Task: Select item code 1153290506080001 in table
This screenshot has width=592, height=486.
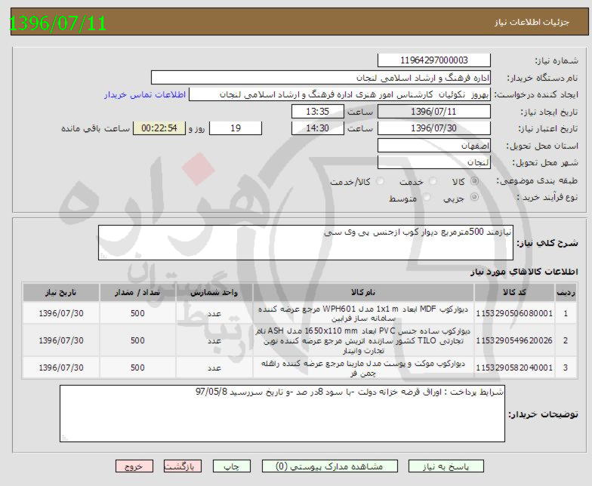Action: (514, 313)
